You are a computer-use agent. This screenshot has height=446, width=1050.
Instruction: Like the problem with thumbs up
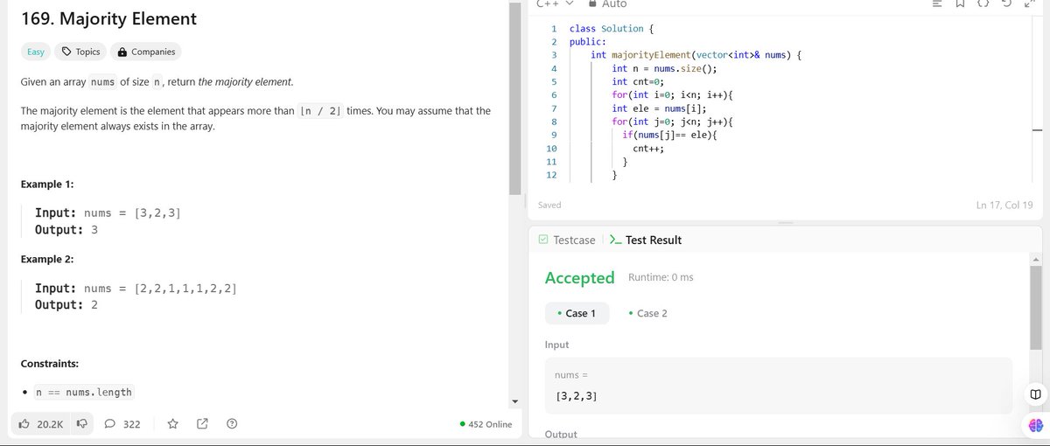click(x=40, y=424)
